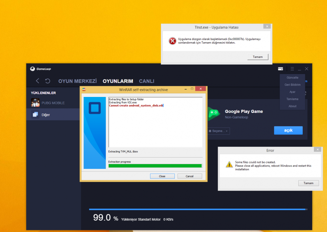This screenshot has width=327, height=232.
Task: Click the Google Play Game title text
Action: [x=244, y=111]
